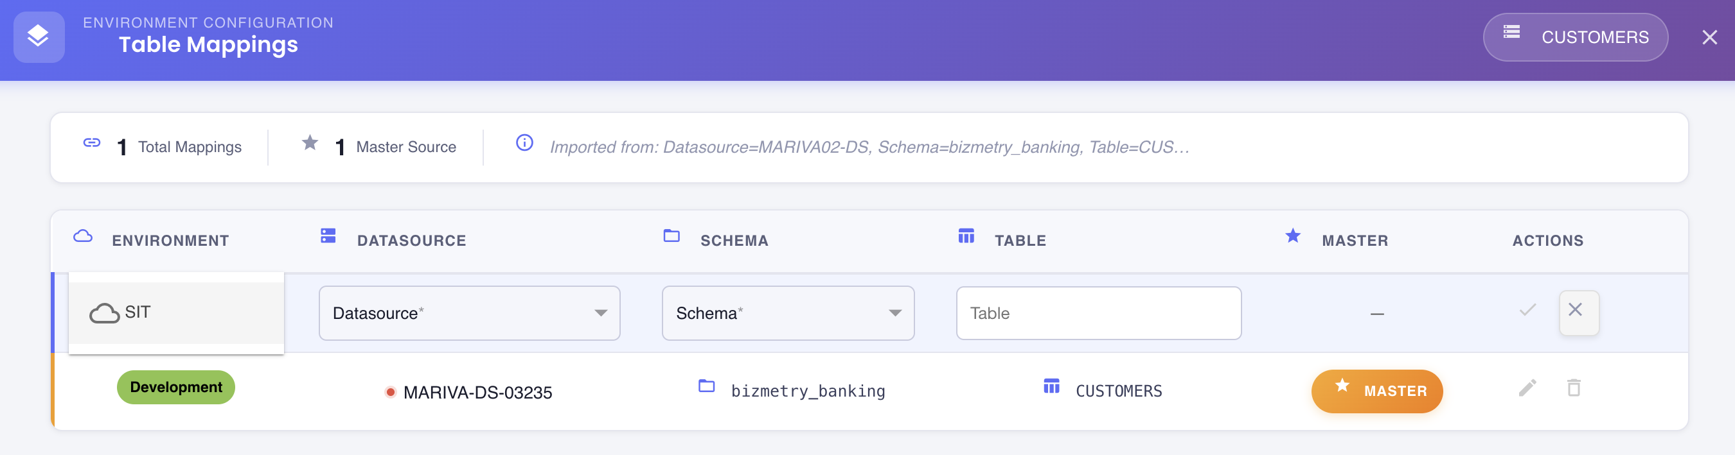Toggle the orange MASTER badge

pyautogui.click(x=1376, y=391)
